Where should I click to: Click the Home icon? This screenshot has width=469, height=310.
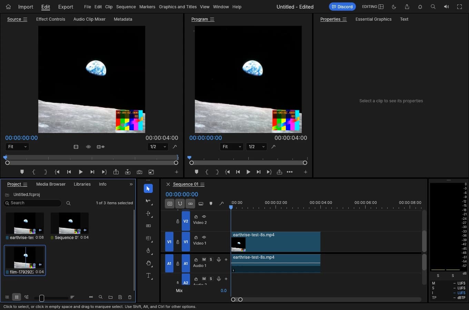[8, 7]
